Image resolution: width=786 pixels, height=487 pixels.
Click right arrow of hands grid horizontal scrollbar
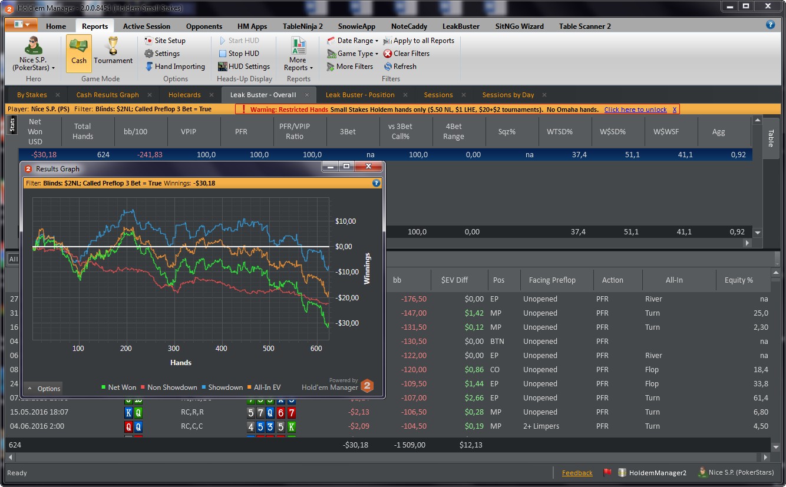click(x=765, y=457)
